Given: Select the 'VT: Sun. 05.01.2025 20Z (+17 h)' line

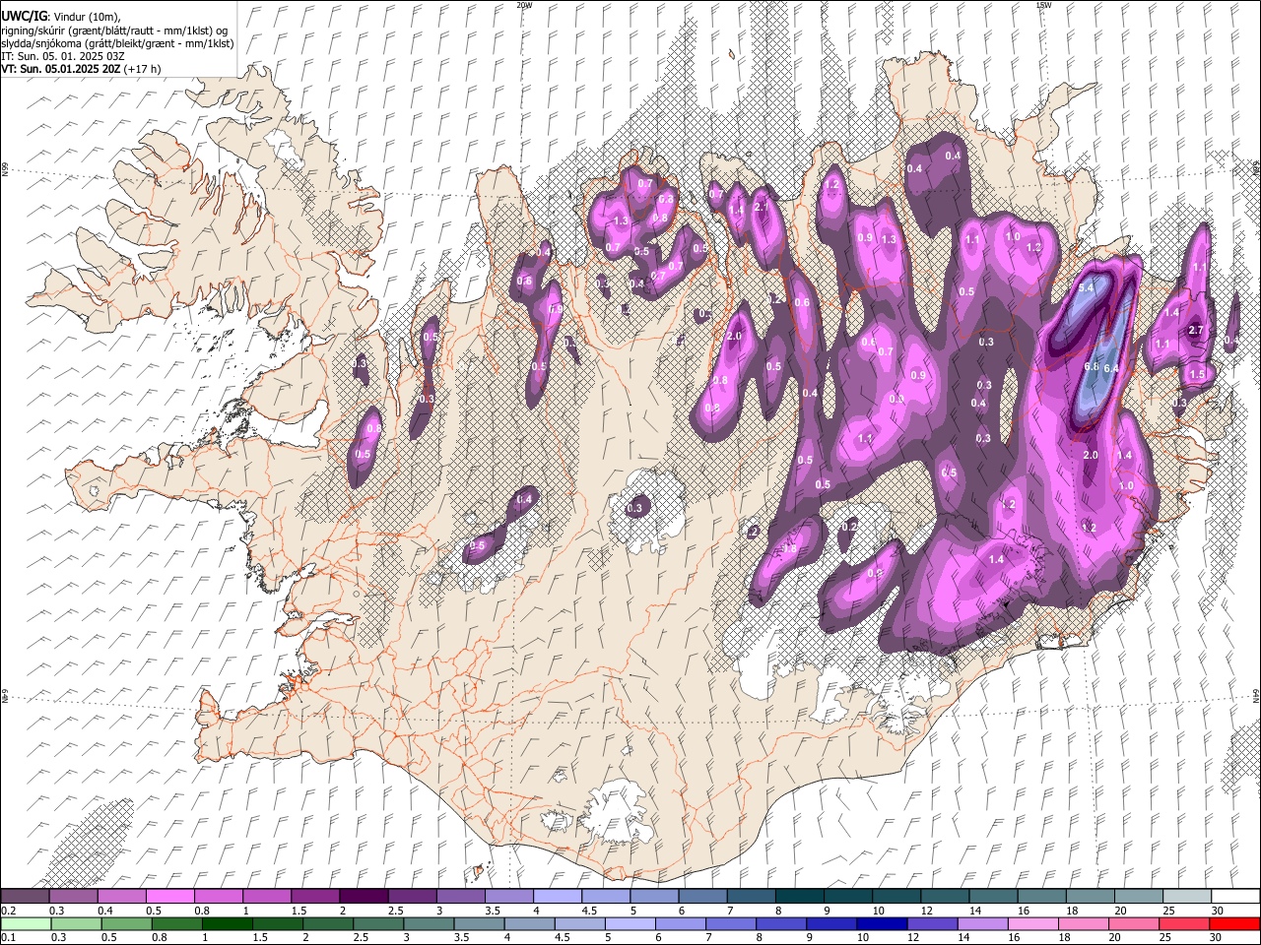Looking at the screenshot, I should [x=81, y=69].
